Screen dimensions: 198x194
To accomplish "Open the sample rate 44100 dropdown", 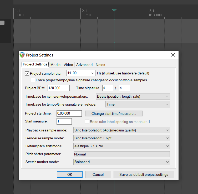I will click(81, 73).
